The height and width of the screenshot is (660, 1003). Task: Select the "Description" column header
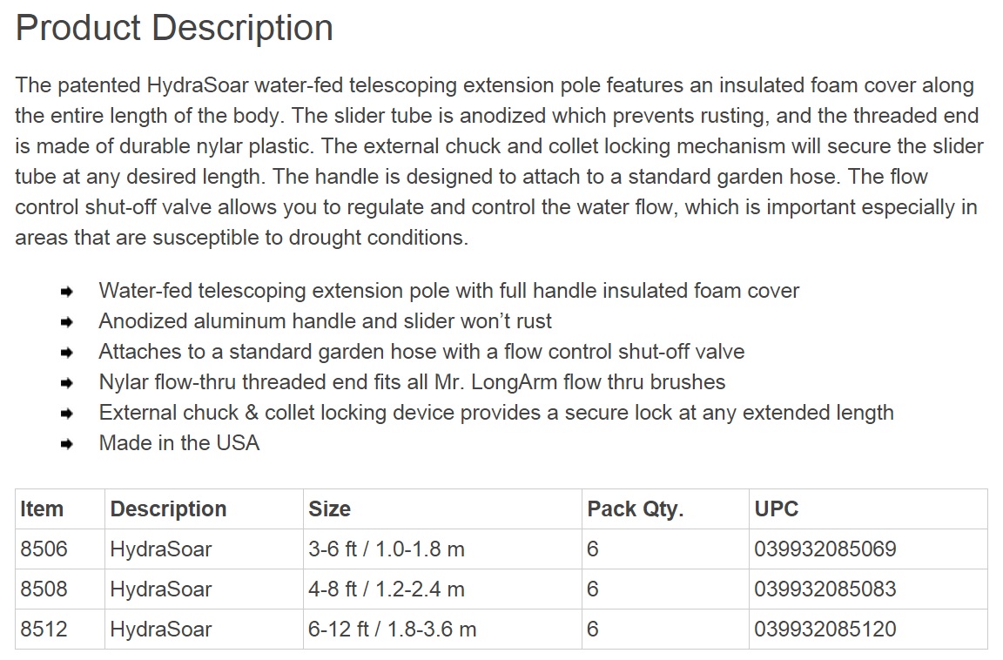pos(168,509)
